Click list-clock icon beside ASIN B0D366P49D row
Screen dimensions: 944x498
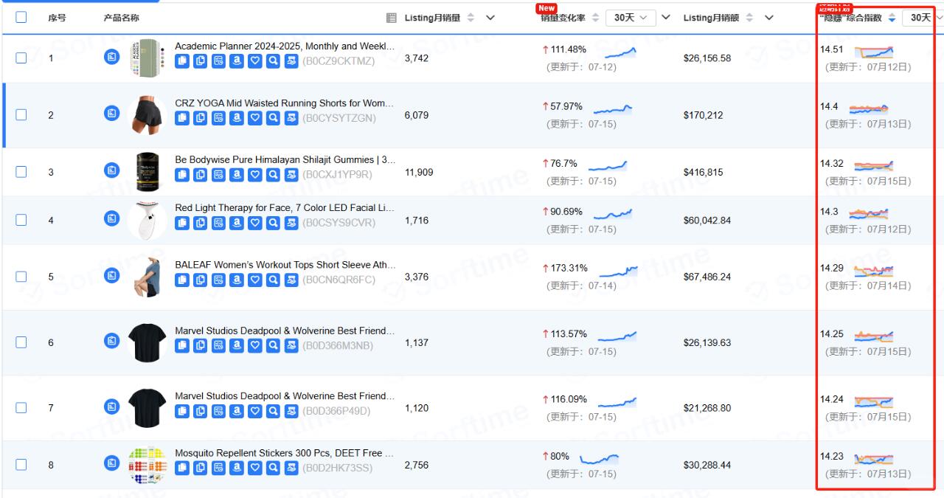click(x=218, y=411)
